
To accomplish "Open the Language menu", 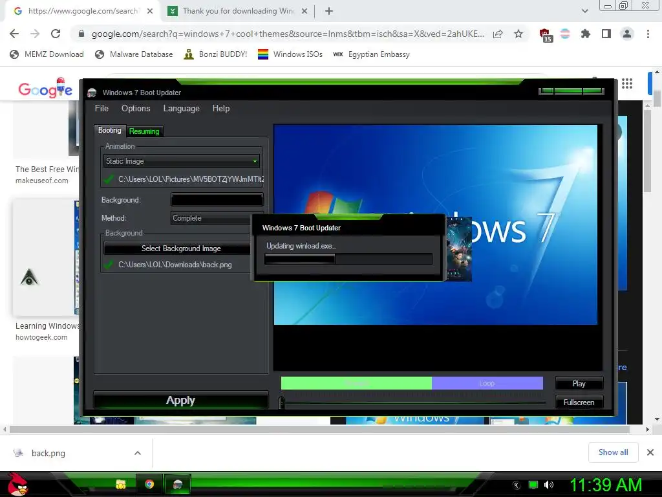I will [x=182, y=108].
